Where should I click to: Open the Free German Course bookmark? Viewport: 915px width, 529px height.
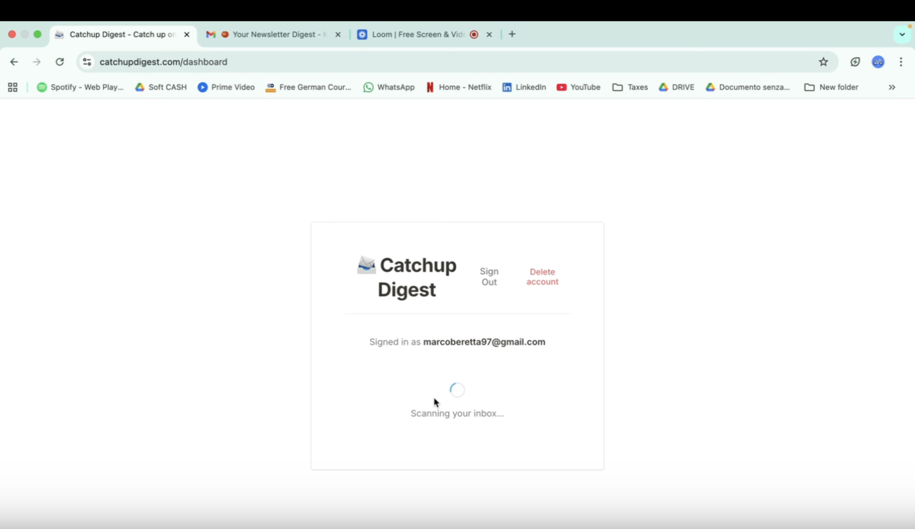[x=308, y=87]
